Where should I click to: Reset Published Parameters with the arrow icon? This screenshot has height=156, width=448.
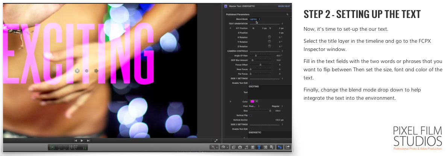pyautogui.click(x=287, y=14)
